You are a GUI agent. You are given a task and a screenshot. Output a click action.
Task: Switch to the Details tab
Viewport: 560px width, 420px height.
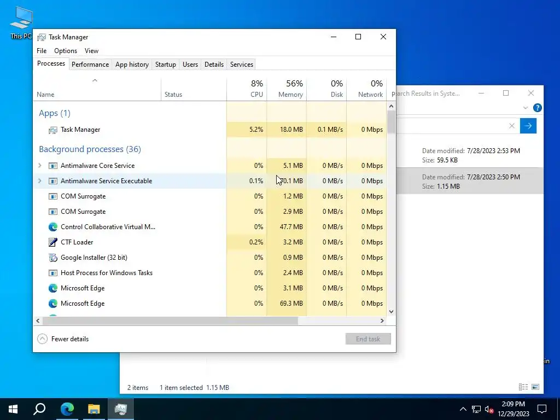pos(214,65)
